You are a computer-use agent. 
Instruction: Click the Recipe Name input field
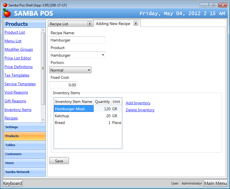[77, 40]
